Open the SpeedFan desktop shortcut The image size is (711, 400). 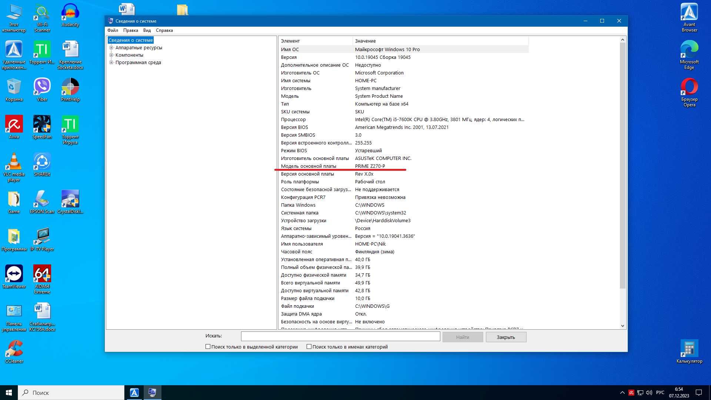(x=42, y=127)
